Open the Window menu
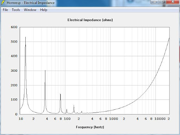The image size is (180, 135). tap(30, 10)
